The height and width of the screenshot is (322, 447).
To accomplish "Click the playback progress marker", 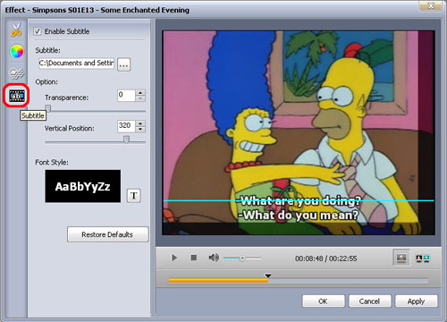I will (268, 276).
